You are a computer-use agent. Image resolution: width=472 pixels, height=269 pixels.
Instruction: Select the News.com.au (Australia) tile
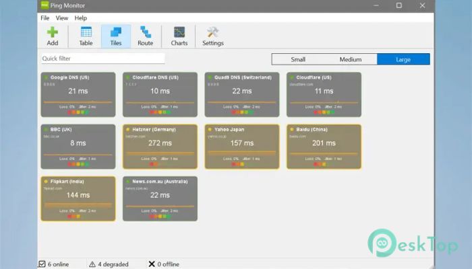tap(160, 199)
